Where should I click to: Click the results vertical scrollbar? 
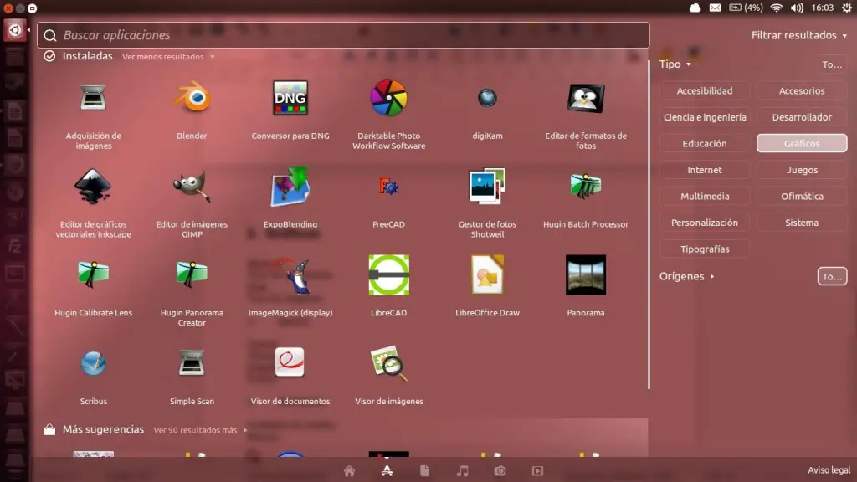(x=649, y=224)
